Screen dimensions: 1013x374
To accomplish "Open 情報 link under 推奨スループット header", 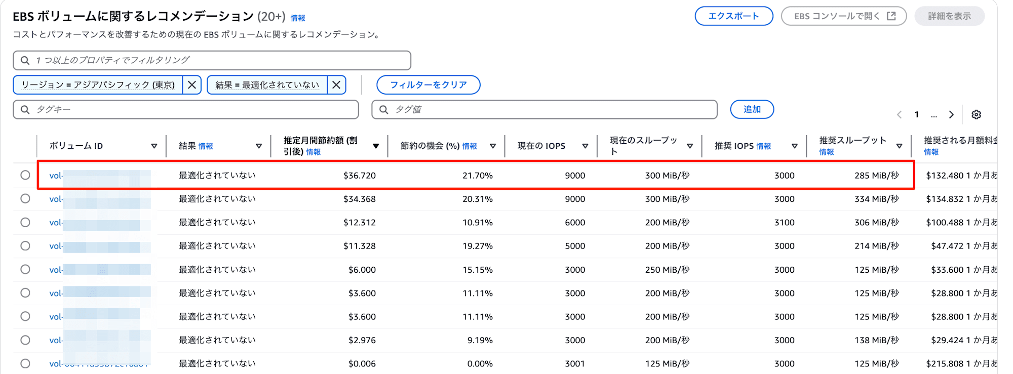I will click(x=827, y=152).
